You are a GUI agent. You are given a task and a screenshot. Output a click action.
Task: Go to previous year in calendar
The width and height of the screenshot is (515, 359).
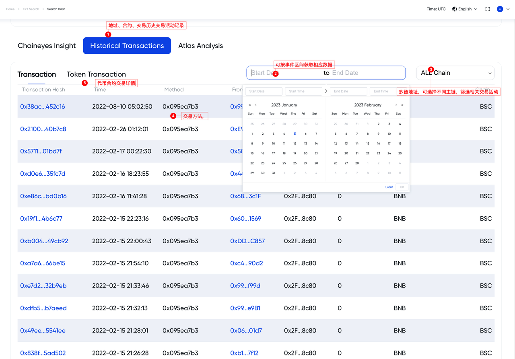click(x=250, y=105)
